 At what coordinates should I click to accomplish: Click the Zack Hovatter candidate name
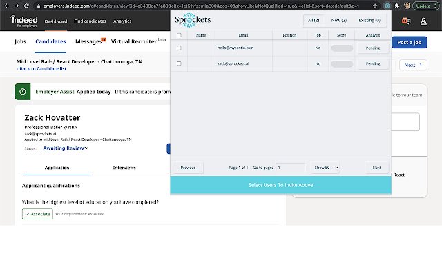pos(52,117)
